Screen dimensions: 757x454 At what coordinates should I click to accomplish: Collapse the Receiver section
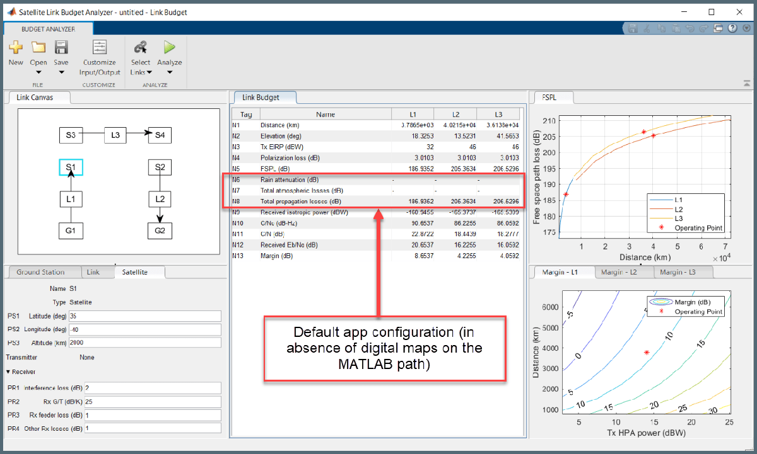[8, 372]
